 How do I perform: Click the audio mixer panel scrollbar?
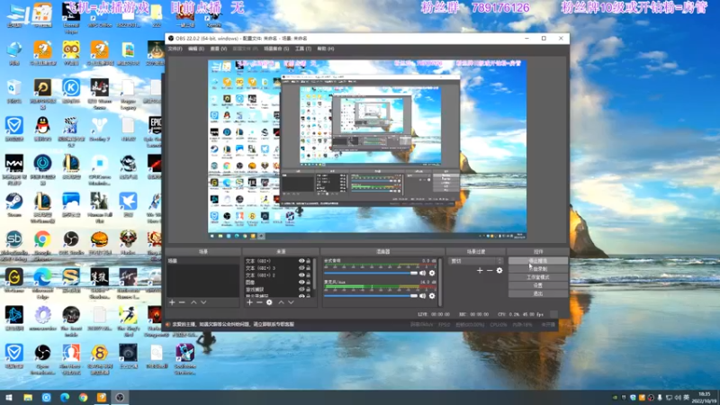440,282
